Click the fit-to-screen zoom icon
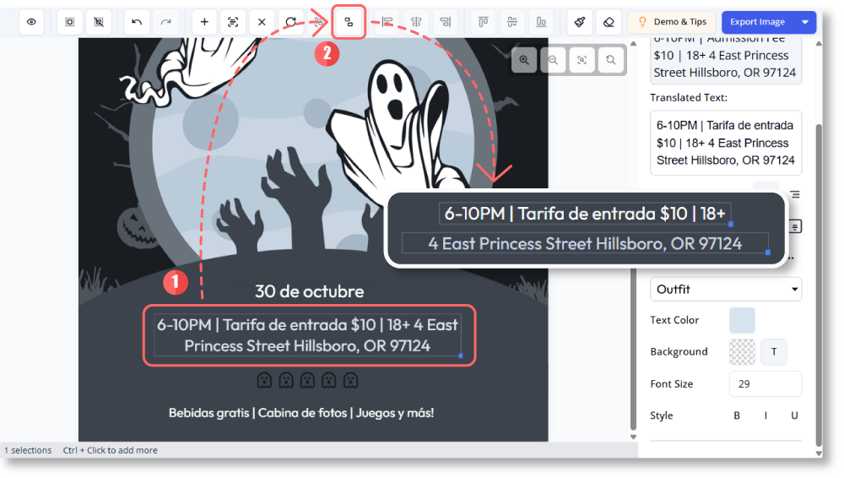Viewport: 844px width, 478px height. tap(582, 60)
